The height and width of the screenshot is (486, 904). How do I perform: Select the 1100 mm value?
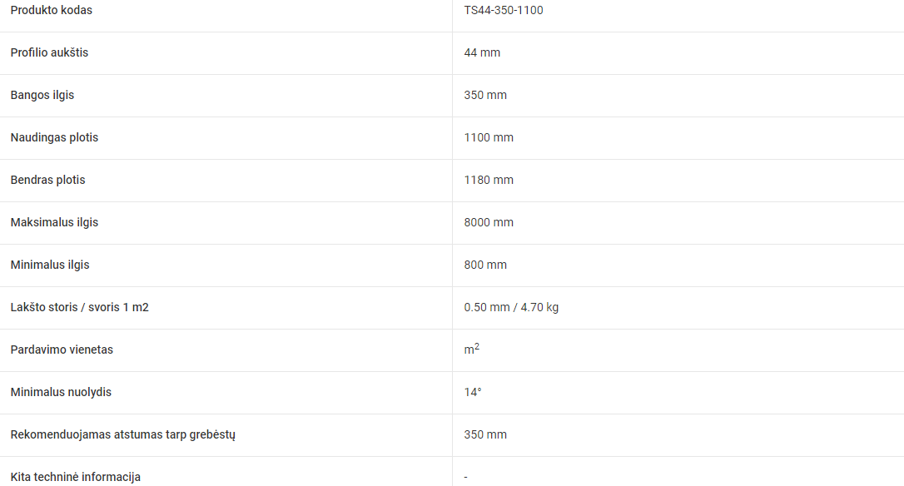(489, 138)
